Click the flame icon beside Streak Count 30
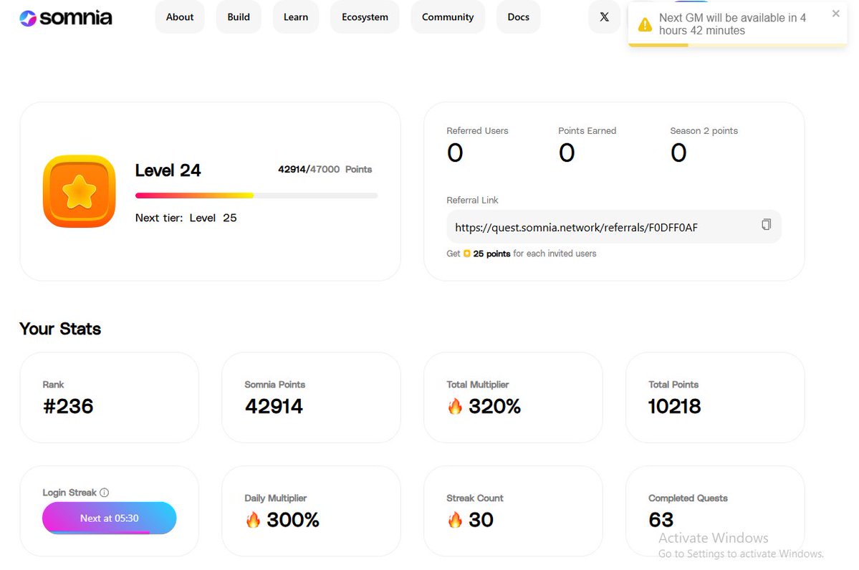 point(455,520)
